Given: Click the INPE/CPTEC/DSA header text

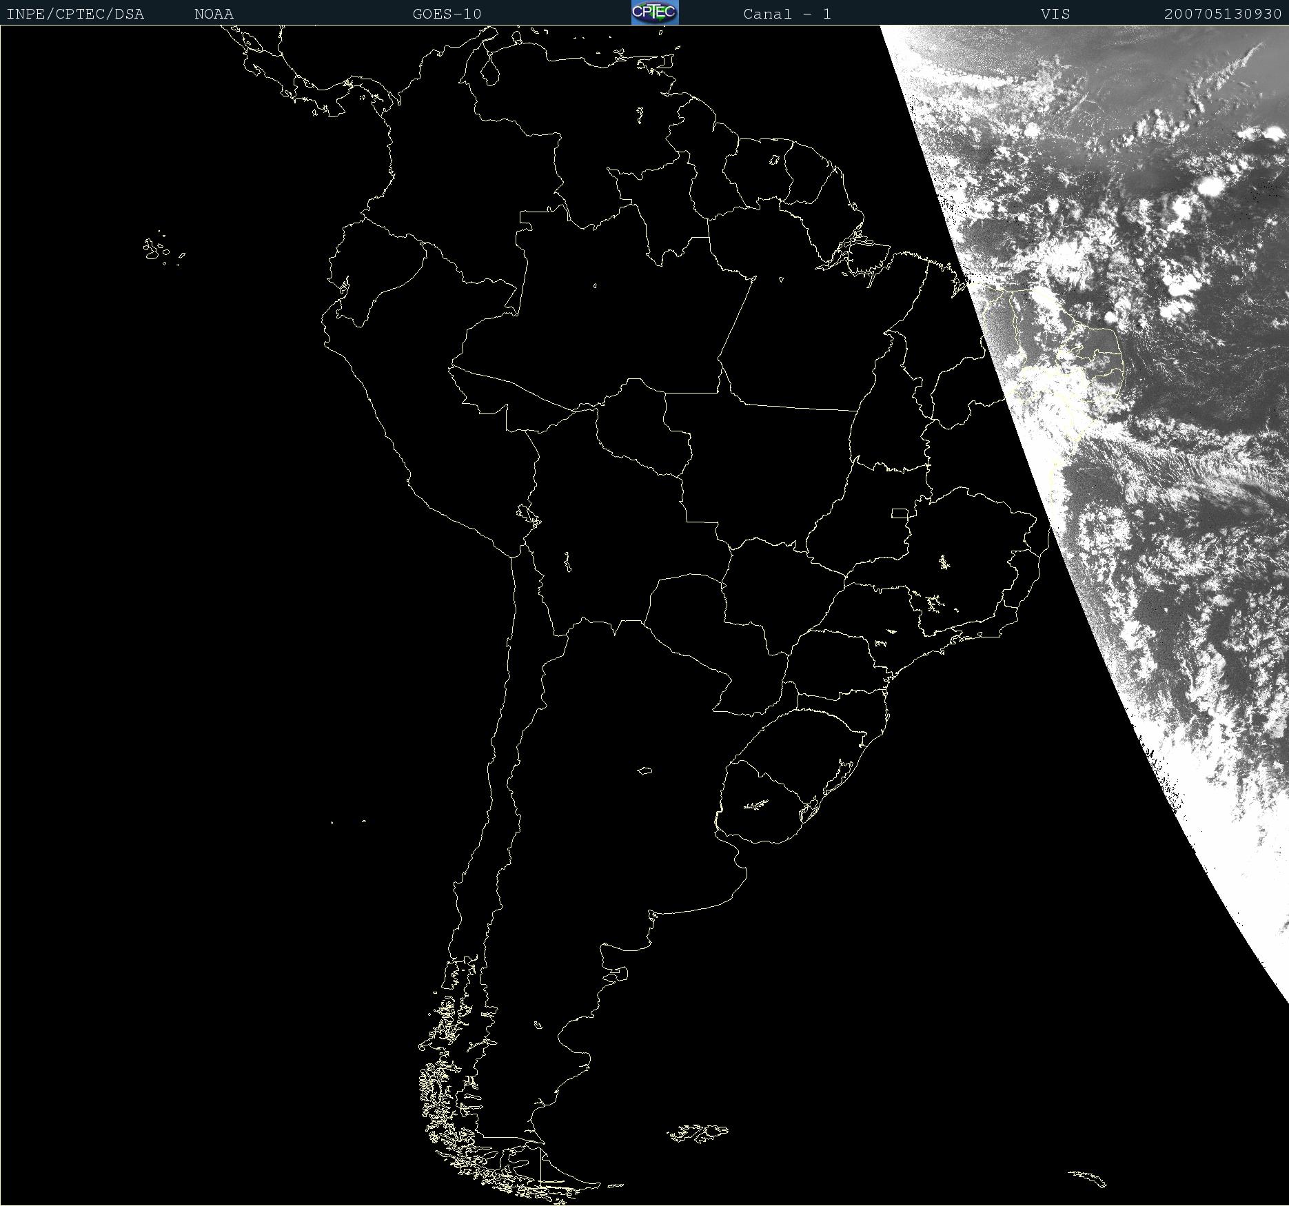Looking at the screenshot, I should [75, 14].
